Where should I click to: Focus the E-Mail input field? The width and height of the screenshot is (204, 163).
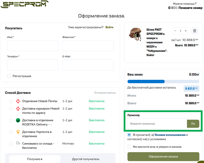pos(88,65)
